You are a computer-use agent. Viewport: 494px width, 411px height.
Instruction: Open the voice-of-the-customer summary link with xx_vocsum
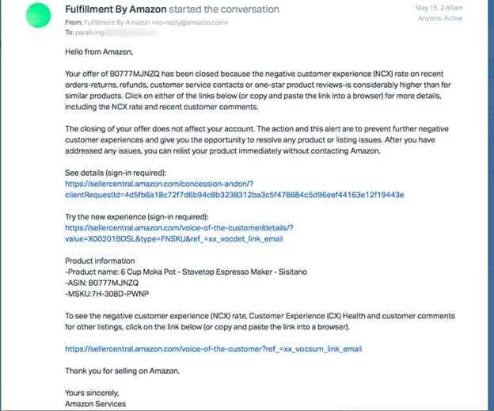click(213, 348)
